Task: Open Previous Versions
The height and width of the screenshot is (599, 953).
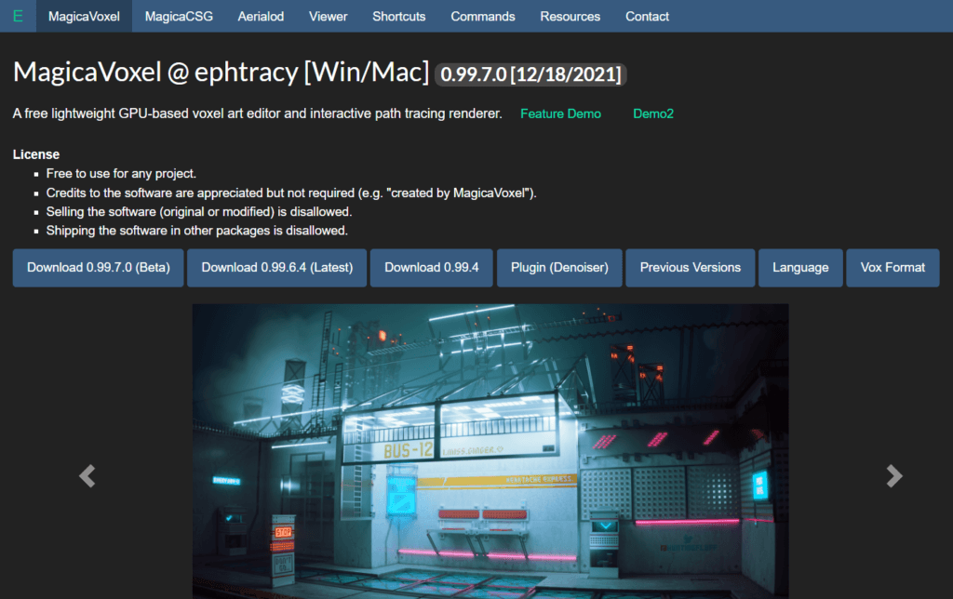Action: click(691, 267)
